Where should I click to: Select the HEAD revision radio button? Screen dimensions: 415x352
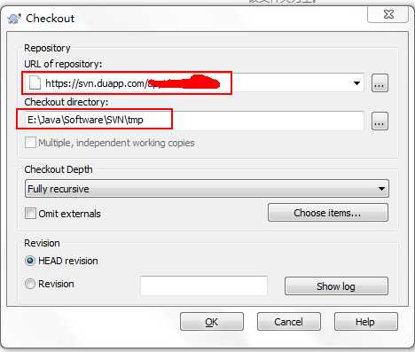(30, 261)
